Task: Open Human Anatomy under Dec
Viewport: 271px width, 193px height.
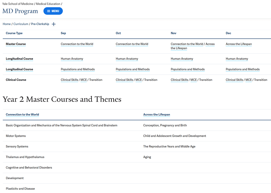Action: 237,59
